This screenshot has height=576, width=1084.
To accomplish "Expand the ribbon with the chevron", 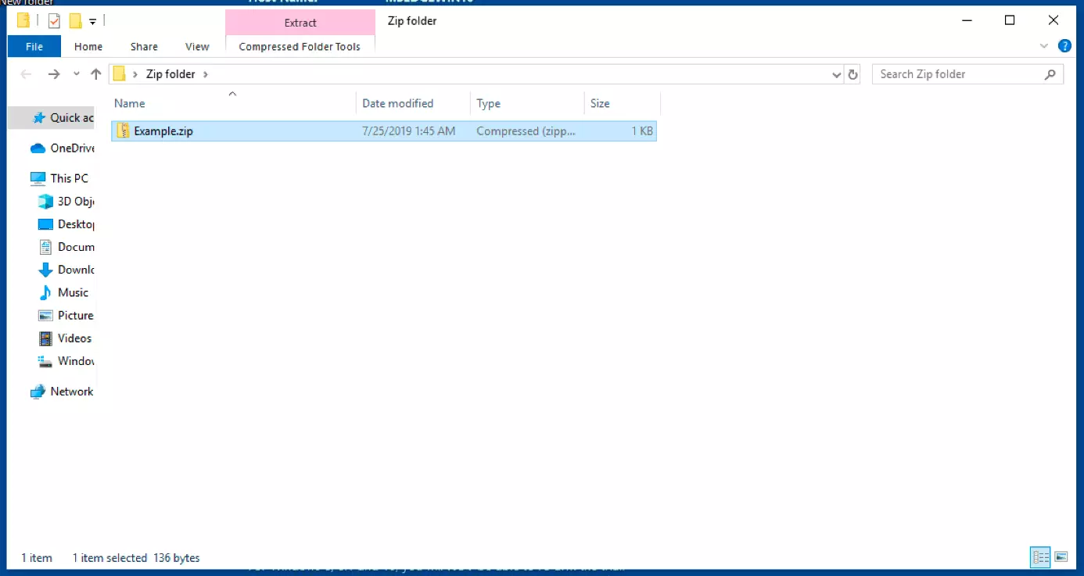I will click(x=1044, y=46).
